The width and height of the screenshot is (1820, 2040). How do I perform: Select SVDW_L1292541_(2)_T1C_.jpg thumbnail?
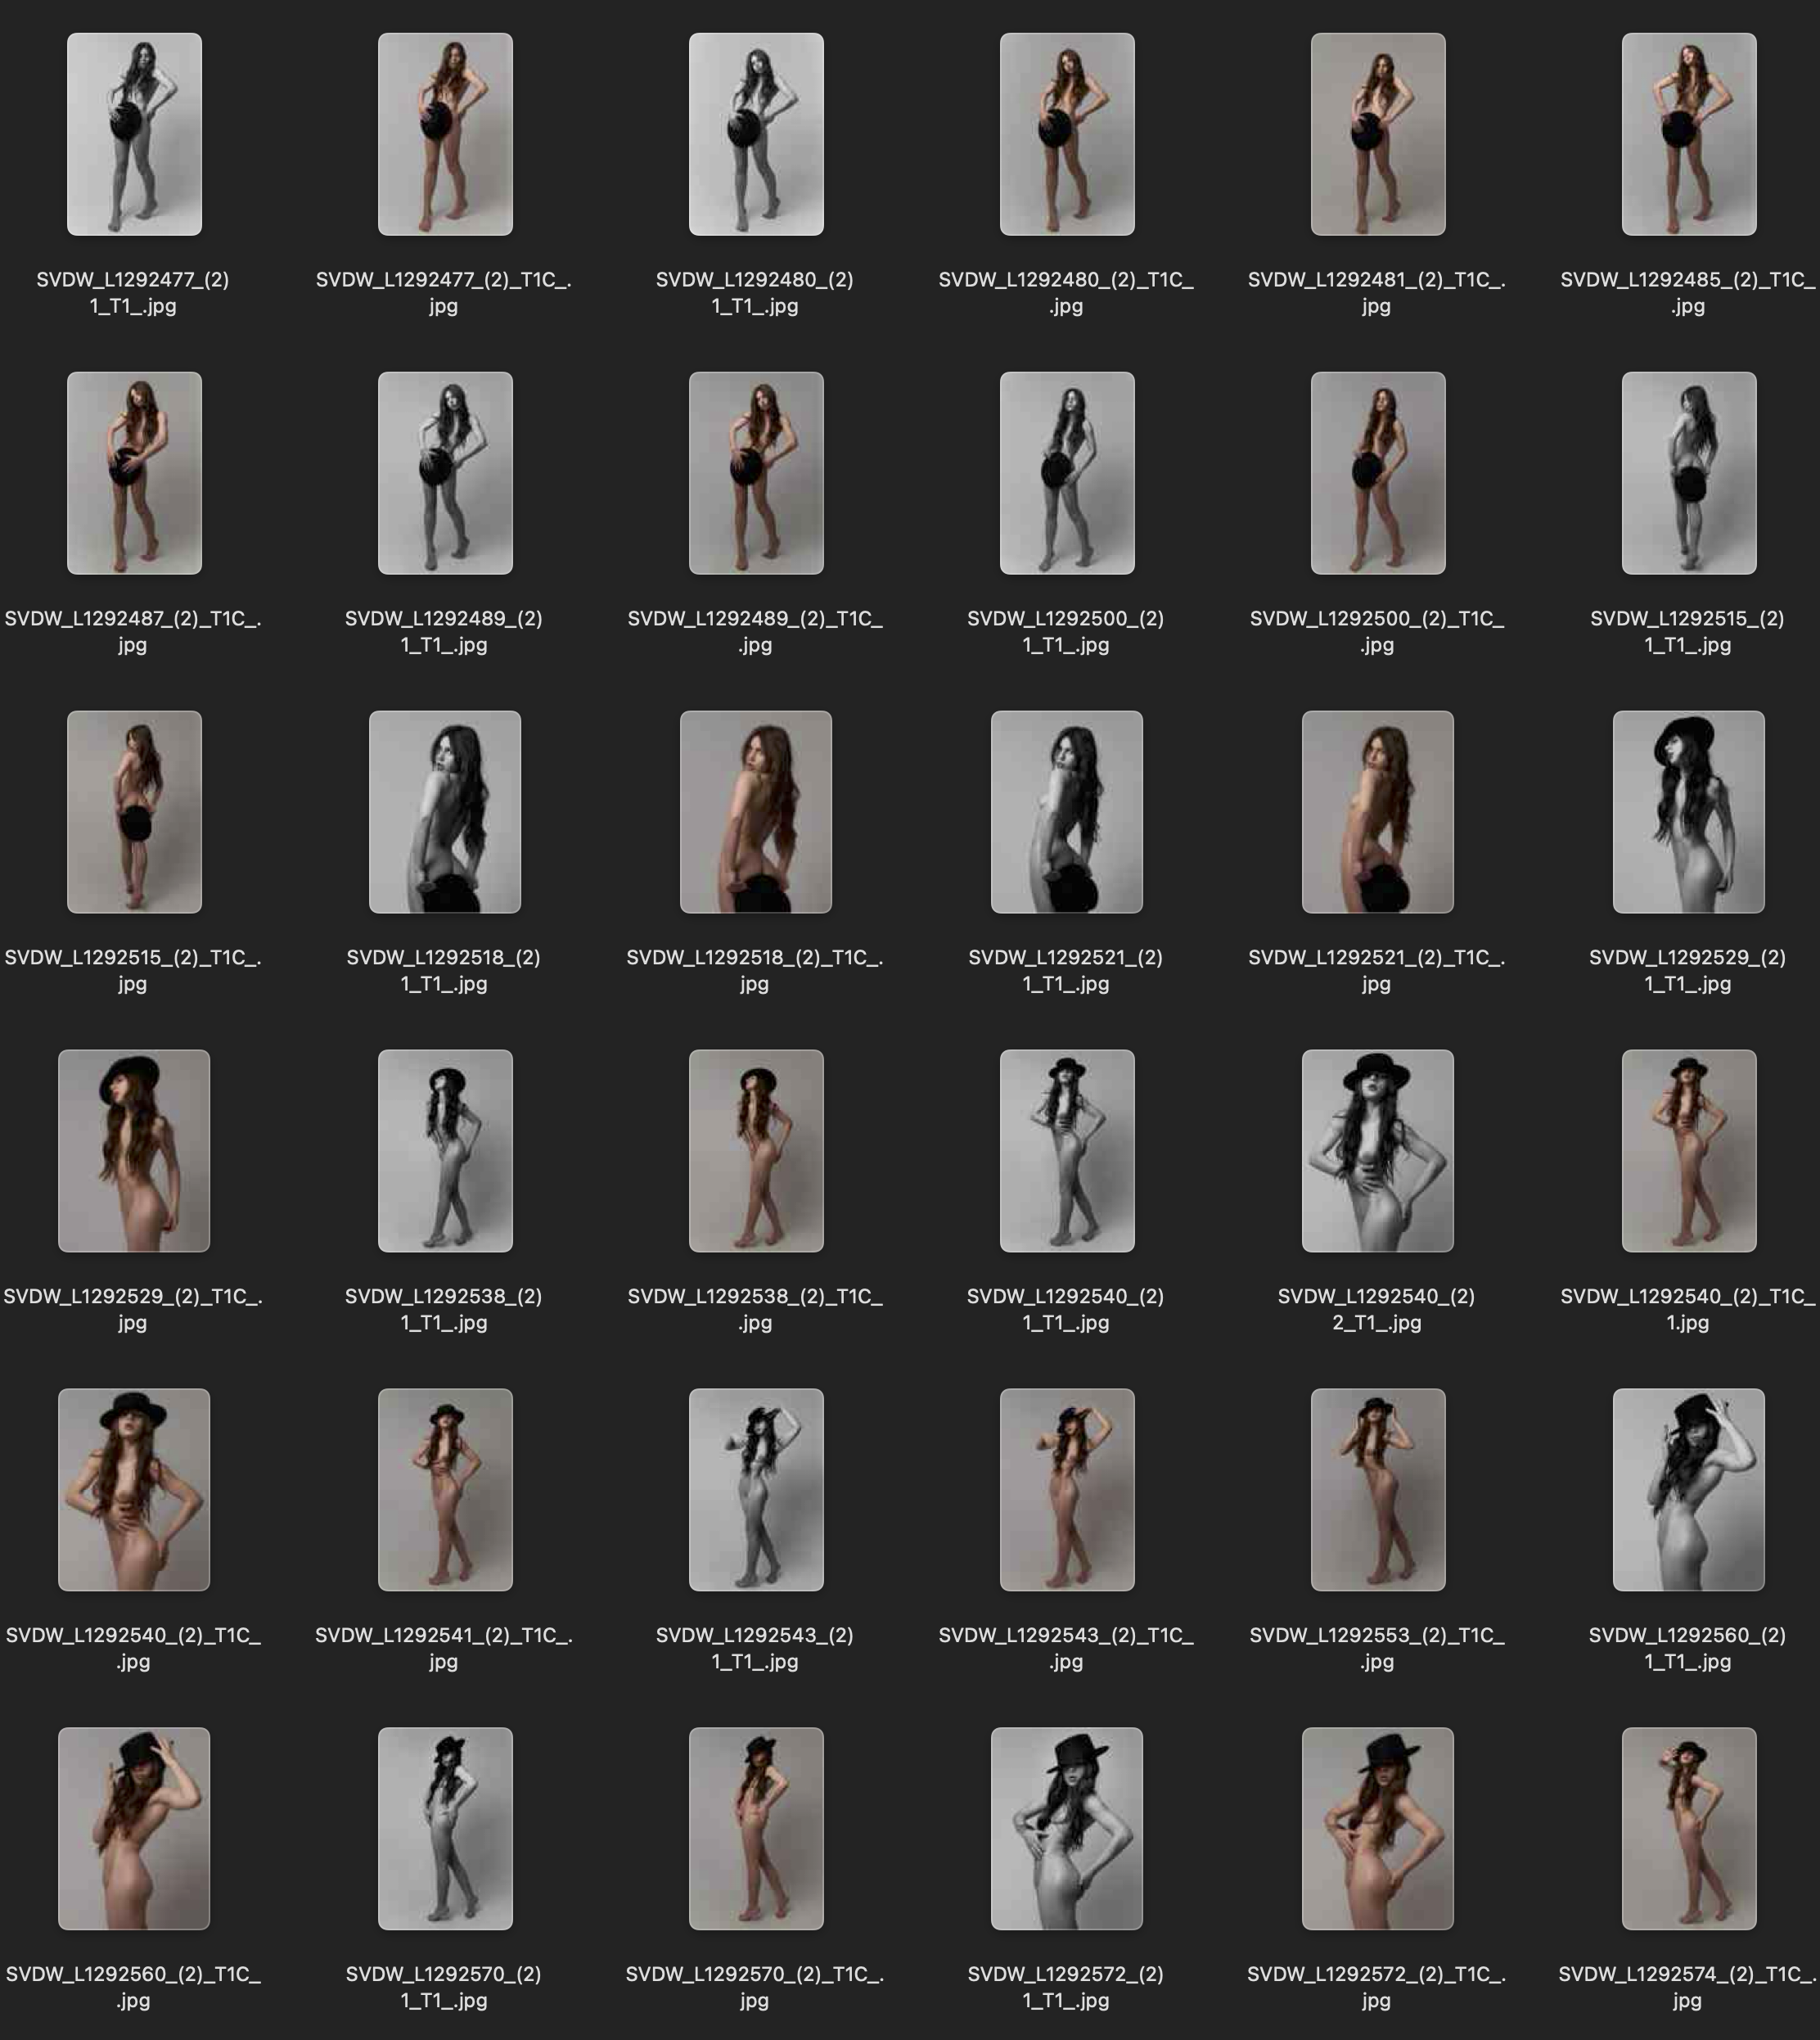click(x=445, y=1490)
